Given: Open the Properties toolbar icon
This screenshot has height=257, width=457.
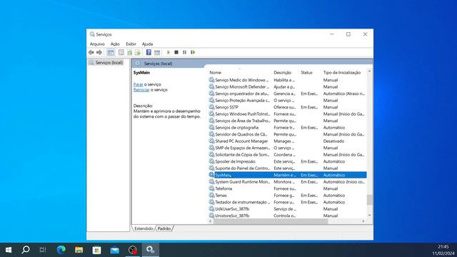Looking at the screenshot, I should (121, 52).
